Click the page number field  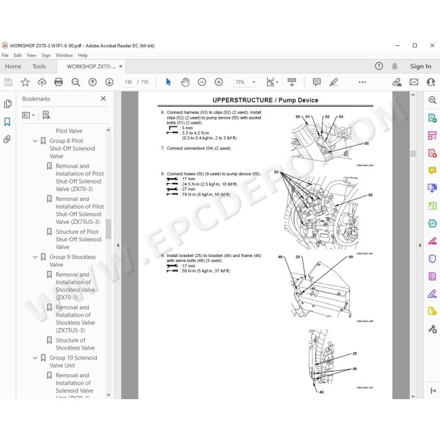pos(128,82)
